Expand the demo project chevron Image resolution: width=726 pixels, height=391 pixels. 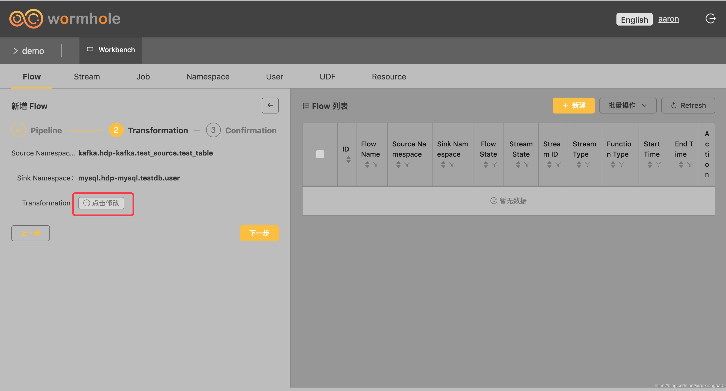[x=15, y=51]
